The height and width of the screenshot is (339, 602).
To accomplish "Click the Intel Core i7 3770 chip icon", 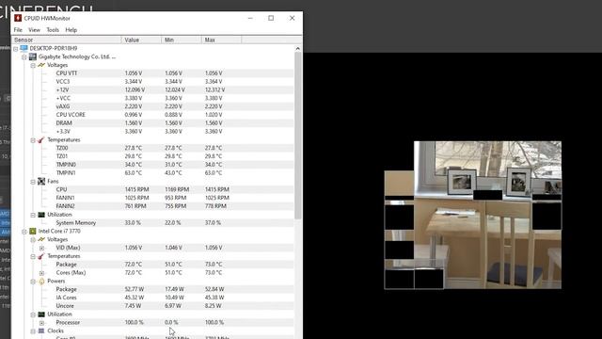I will (33, 231).
